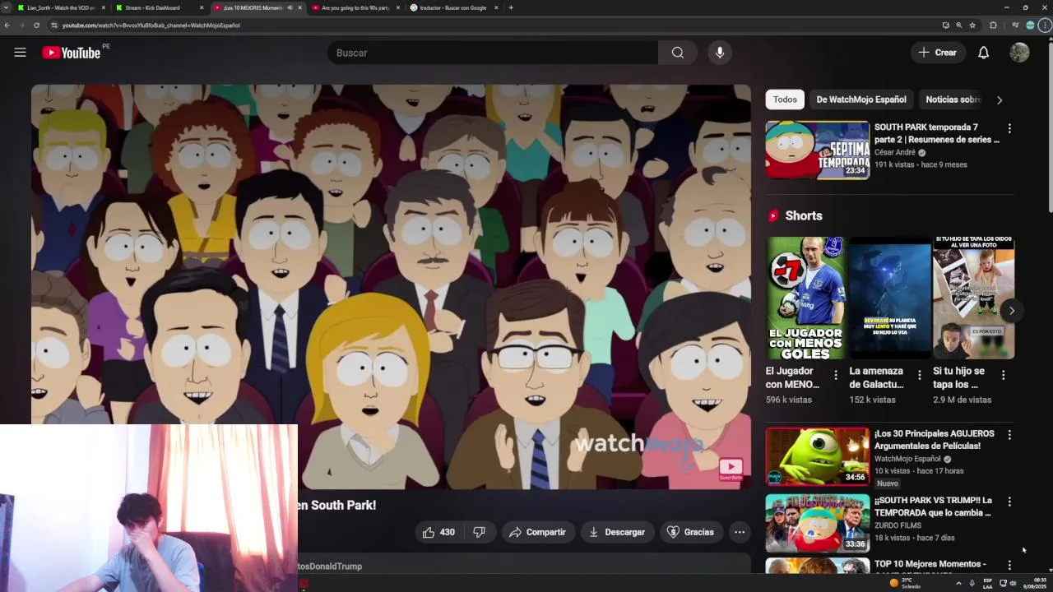
Task: Click the Descargar download button
Action: tap(617, 532)
